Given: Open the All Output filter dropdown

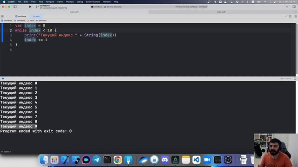Looking at the screenshot, I should click(x=6, y=152).
